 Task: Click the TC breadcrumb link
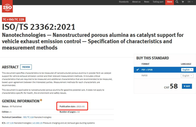pos(4,20)
